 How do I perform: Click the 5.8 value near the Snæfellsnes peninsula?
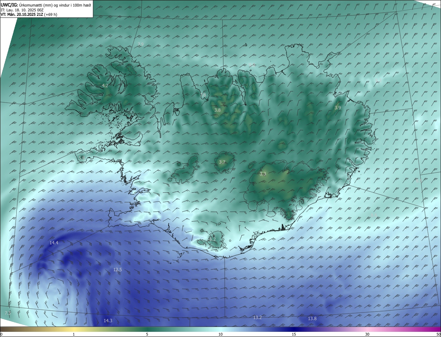pos(82,158)
